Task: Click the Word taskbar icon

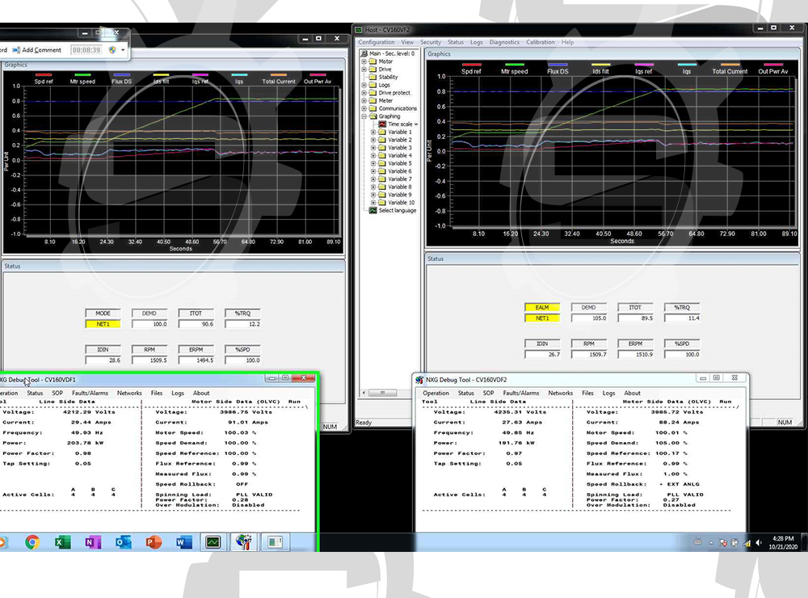Action: point(183,542)
